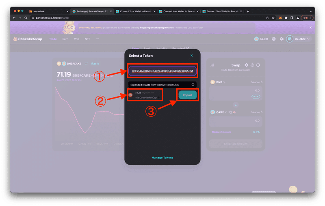Dismiss the phishing warning banner
The image size is (325, 206).
click(x=310, y=28)
